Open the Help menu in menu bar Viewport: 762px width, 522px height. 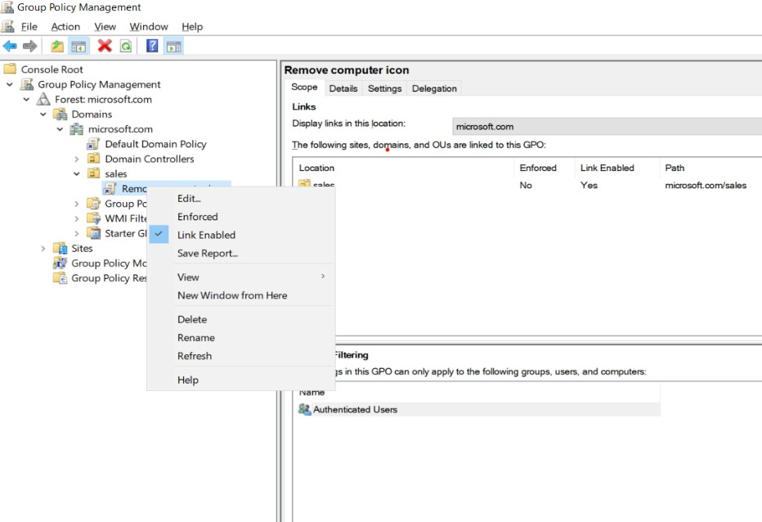click(x=192, y=27)
